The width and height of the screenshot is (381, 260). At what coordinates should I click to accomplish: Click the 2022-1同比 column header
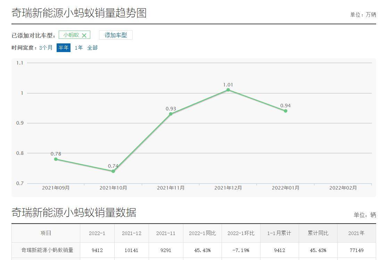(202, 233)
